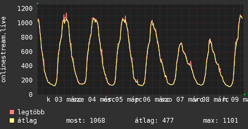This screenshot has height=129, width=248.
Task: Click the yellow átlag legend swatch
Action: click(x=12, y=121)
